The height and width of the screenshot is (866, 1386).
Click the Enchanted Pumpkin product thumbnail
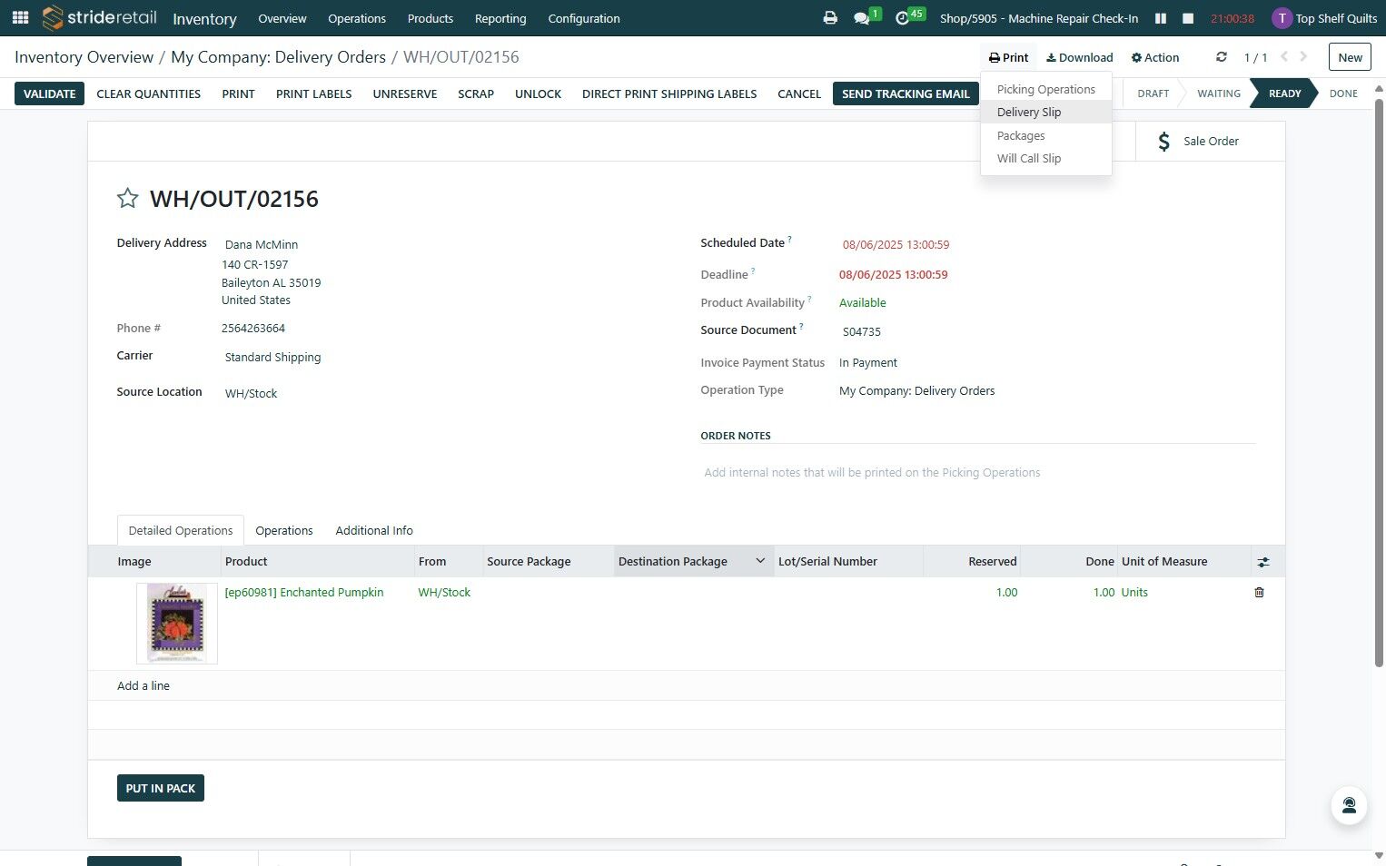[177, 624]
